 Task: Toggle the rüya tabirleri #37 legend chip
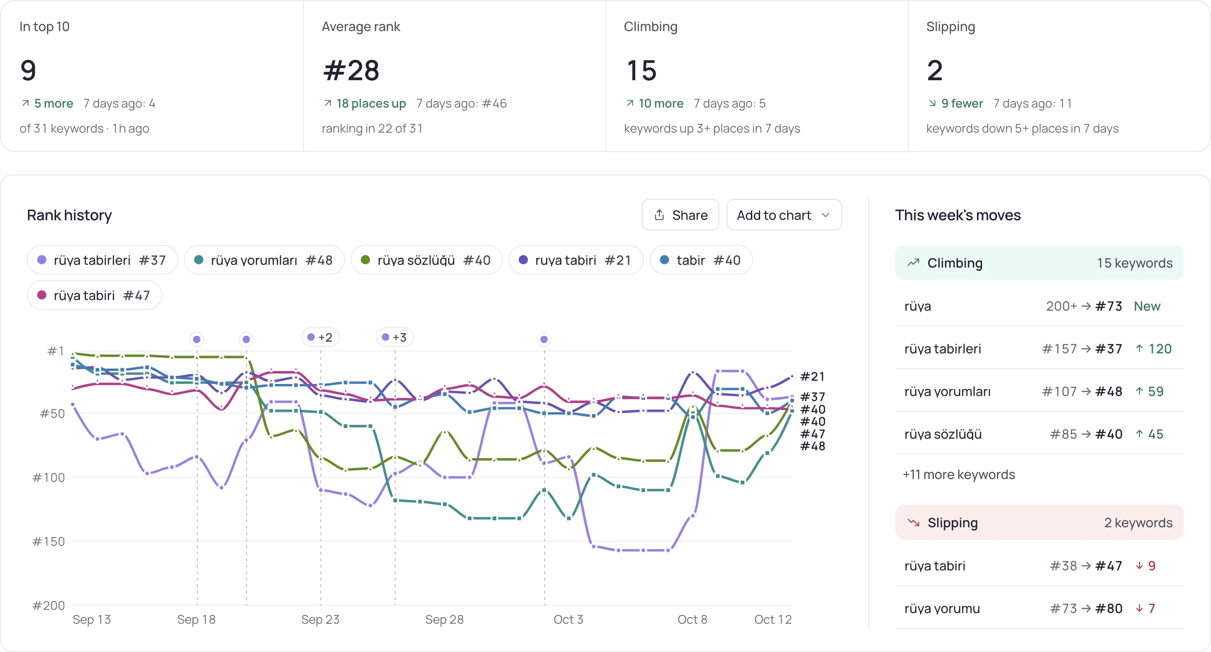(102, 260)
